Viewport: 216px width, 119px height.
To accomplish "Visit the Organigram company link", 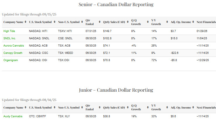I will pos(11,60).
